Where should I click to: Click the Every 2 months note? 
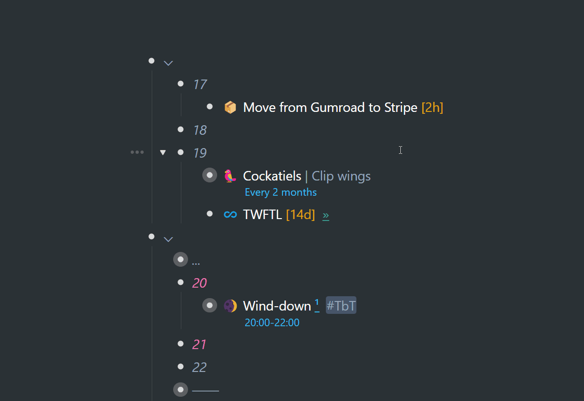coord(281,192)
